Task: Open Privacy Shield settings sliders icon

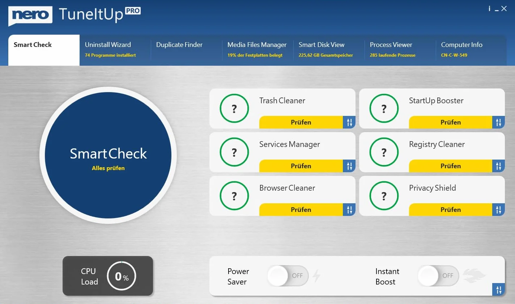Action: pos(498,210)
